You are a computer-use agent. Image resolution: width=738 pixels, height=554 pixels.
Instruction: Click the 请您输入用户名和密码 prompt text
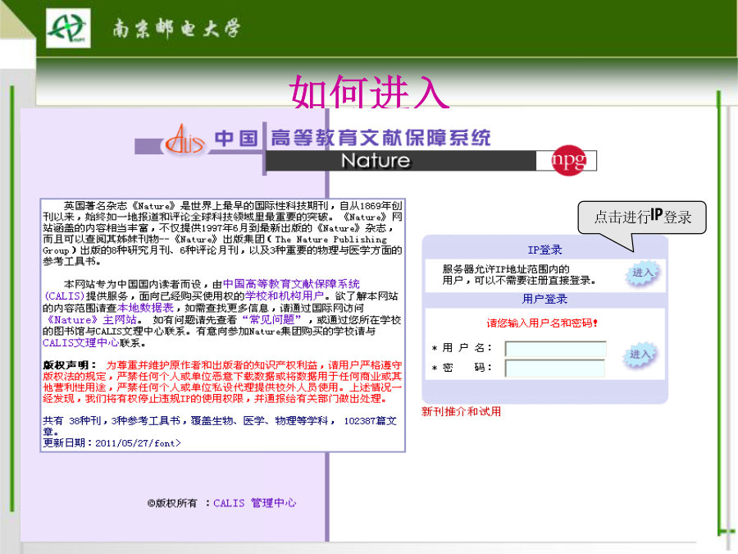(x=542, y=323)
